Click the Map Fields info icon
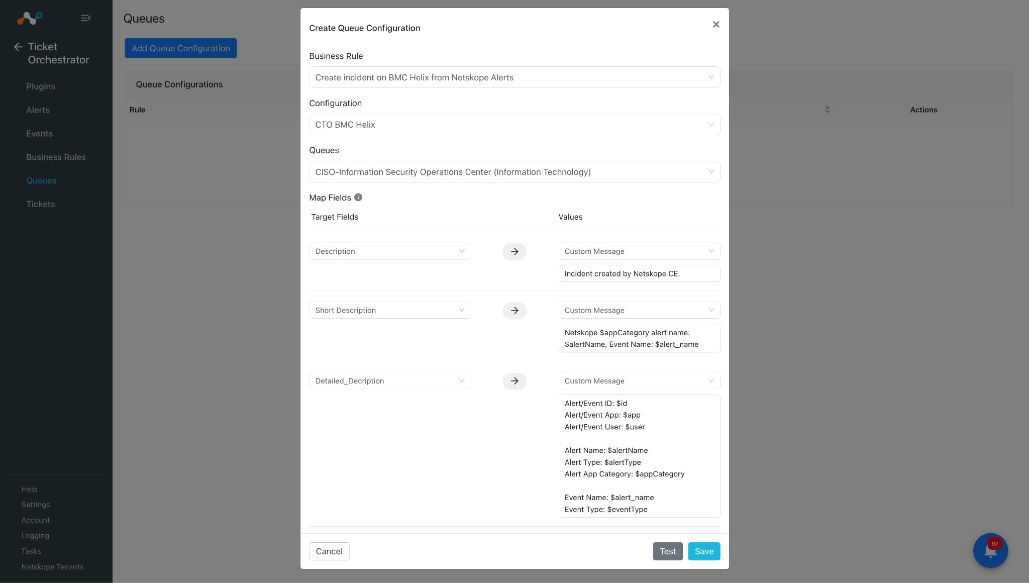 tap(358, 198)
